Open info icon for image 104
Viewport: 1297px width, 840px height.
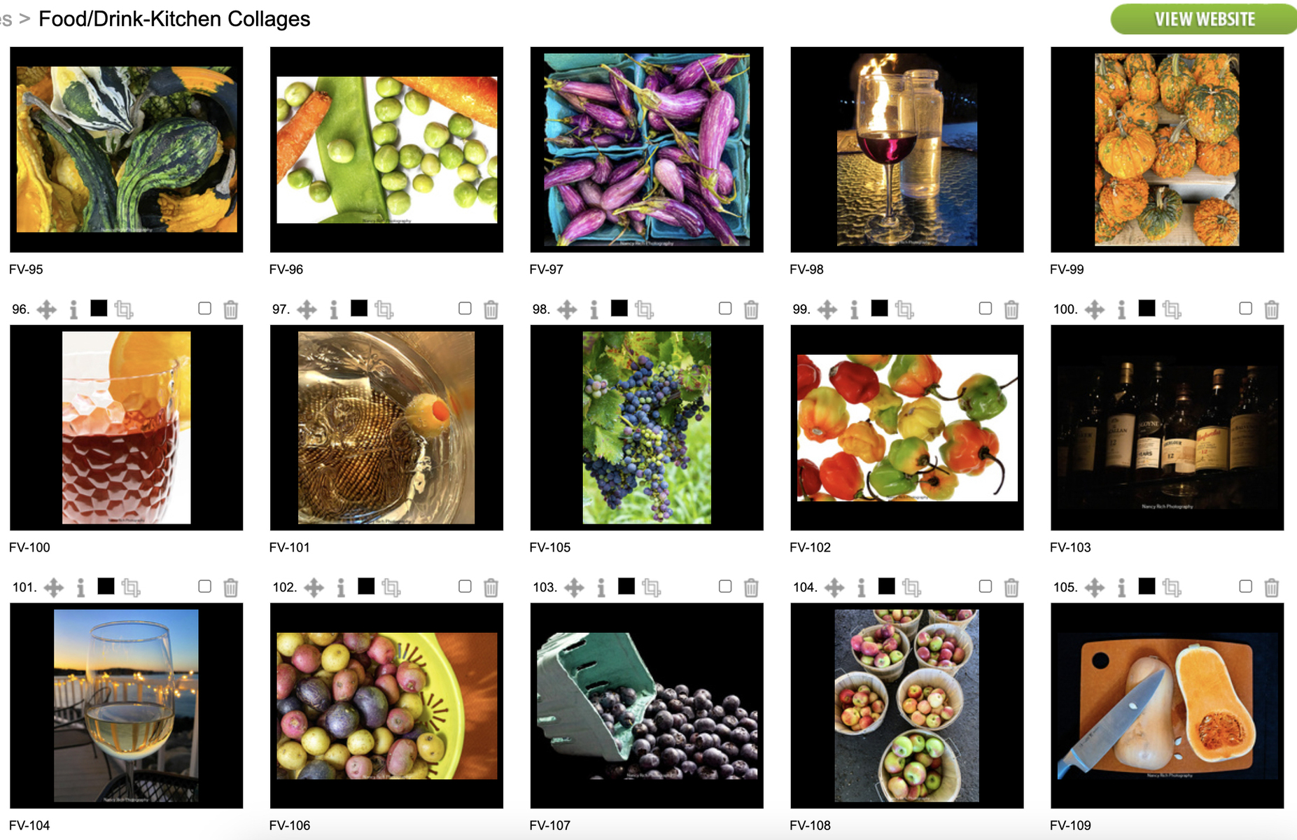(x=861, y=587)
